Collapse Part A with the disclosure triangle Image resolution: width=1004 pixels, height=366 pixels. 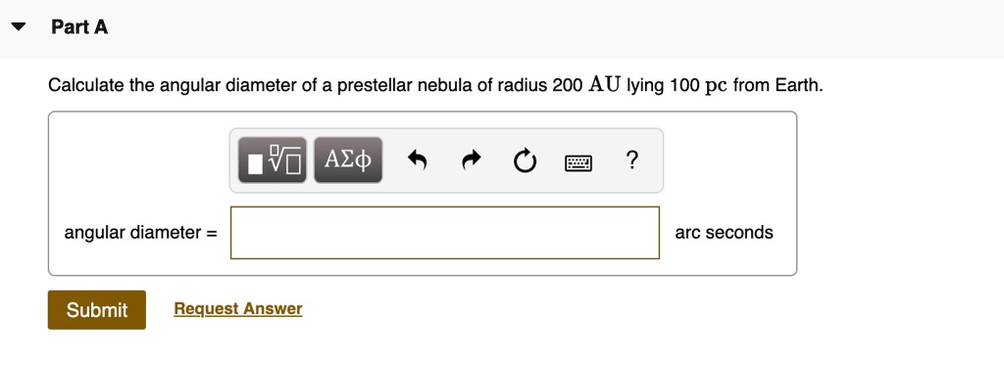click(19, 26)
